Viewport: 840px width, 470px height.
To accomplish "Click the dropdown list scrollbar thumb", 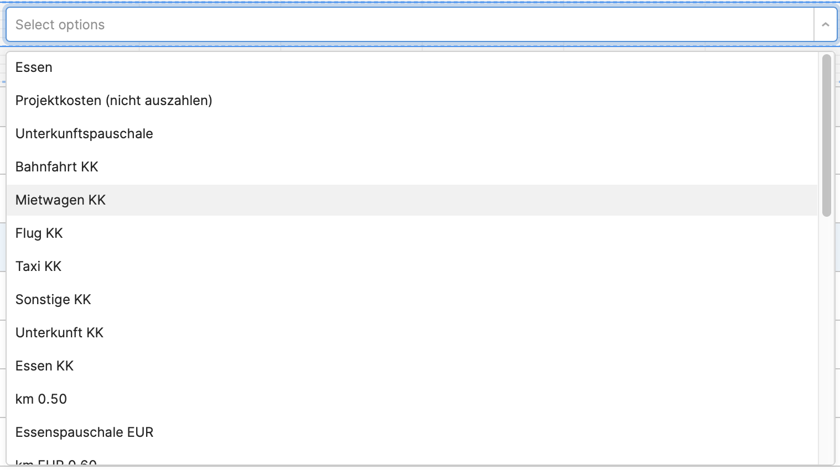I will click(x=827, y=135).
